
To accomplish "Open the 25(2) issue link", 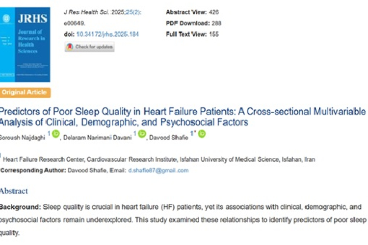I will [x=133, y=12].
